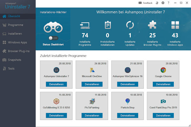This screenshot has width=191, height=127.
Task: Click the 25 browser plug-ins count
Action: pos(152,35)
